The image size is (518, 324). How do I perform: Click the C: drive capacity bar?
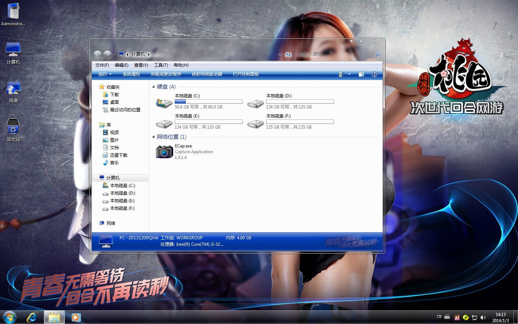tap(208, 102)
